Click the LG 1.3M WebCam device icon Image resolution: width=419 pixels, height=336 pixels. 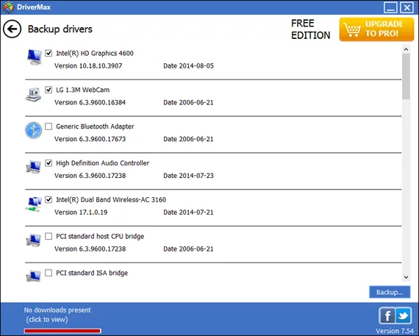coord(33,94)
